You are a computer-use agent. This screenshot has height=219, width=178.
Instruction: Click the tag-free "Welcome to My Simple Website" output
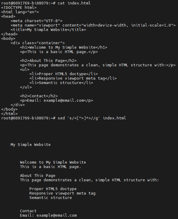click(x=53, y=162)
